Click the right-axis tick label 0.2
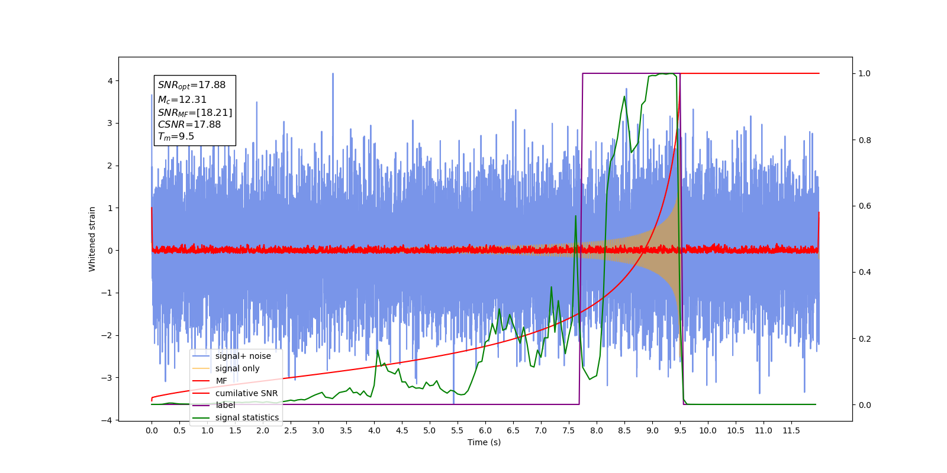 pyautogui.click(x=865, y=339)
